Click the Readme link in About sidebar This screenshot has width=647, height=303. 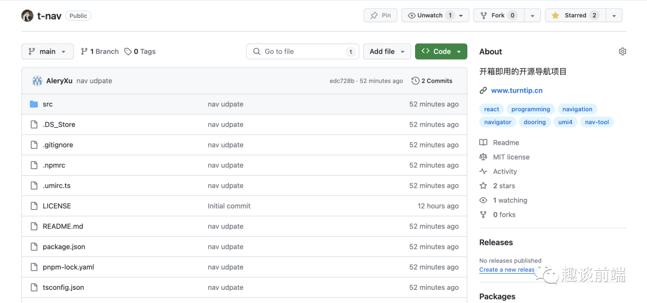pos(506,142)
